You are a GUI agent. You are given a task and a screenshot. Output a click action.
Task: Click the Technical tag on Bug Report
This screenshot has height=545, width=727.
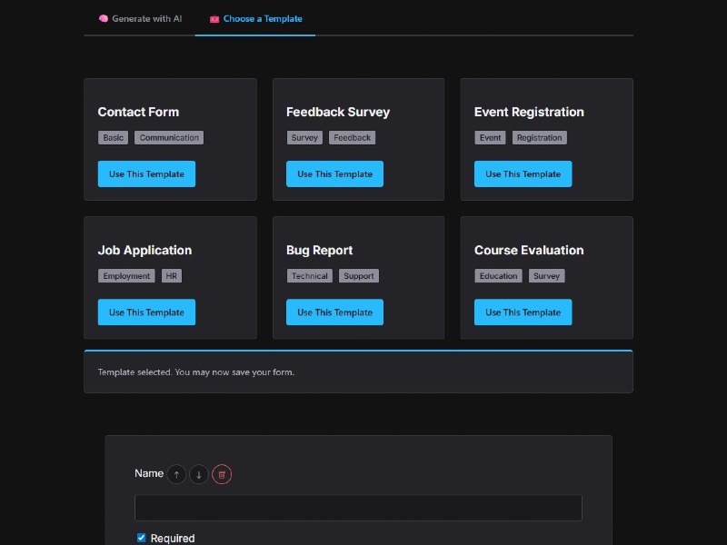coord(310,275)
